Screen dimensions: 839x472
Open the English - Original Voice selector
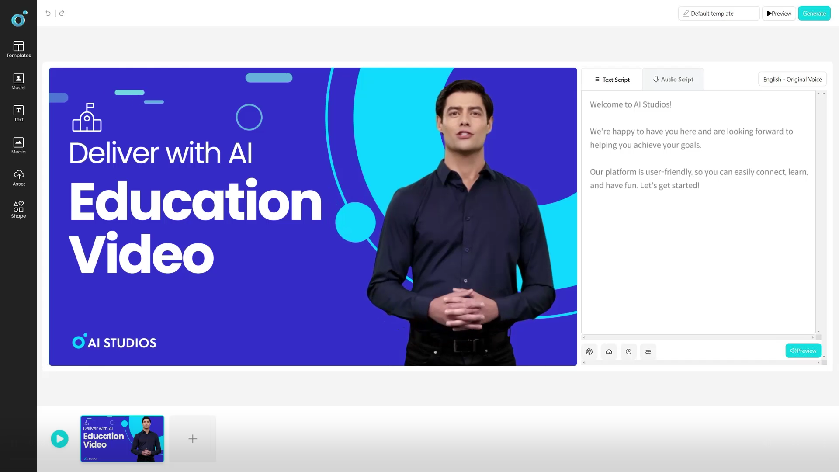point(792,79)
